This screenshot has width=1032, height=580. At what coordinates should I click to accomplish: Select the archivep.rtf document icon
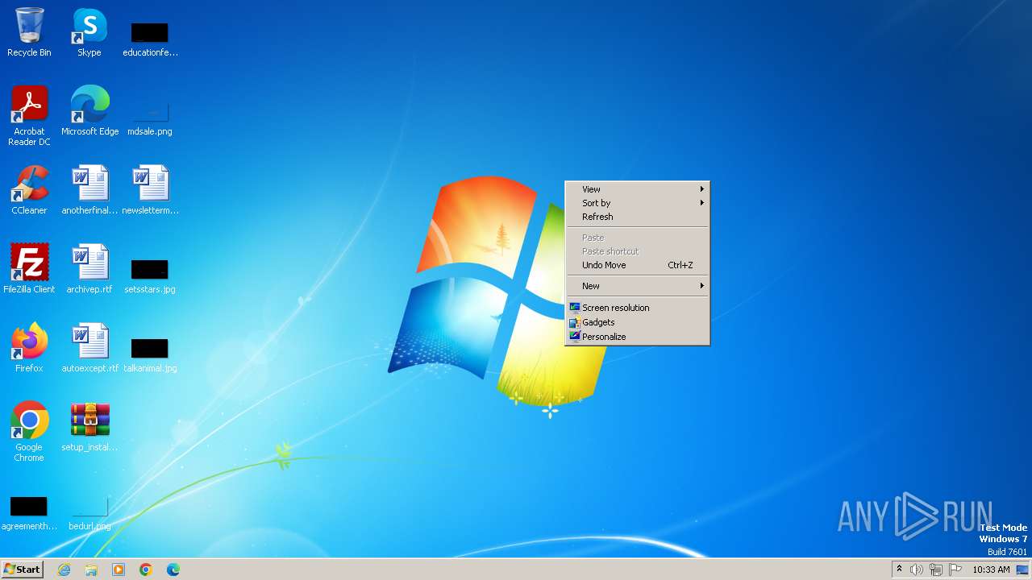[89, 269]
